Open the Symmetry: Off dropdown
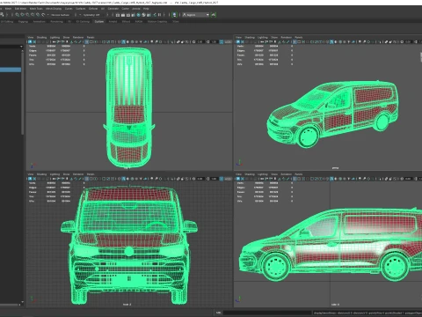422x317 pixels. pyautogui.click(x=91, y=15)
